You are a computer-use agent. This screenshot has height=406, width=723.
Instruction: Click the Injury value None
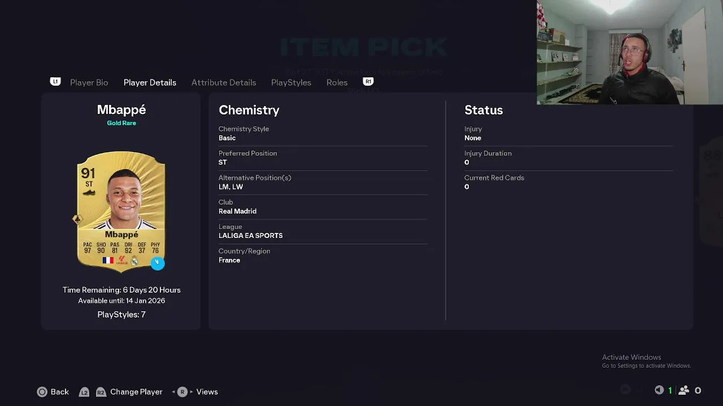(x=473, y=138)
